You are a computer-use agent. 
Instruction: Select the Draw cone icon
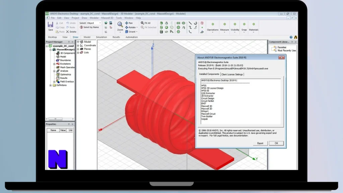pyautogui.click(x=166, y=23)
